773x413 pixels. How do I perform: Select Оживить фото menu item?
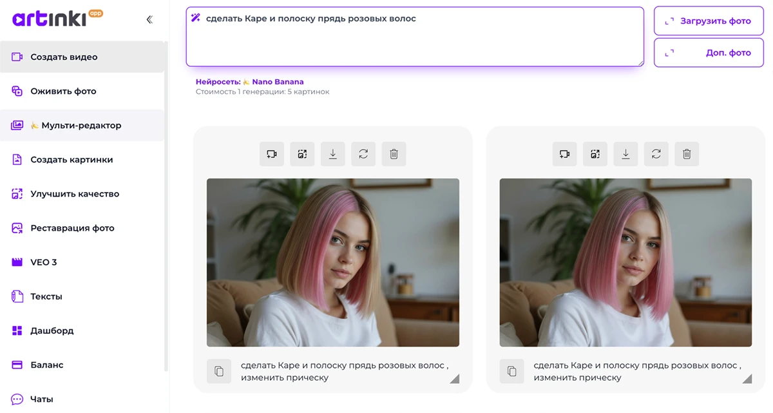click(63, 91)
